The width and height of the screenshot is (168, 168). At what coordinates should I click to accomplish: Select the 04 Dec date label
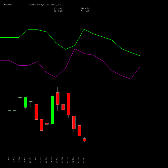pos(84,160)
